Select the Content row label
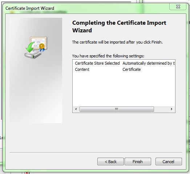The width and height of the screenshot is (190, 174). click(82, 69)
